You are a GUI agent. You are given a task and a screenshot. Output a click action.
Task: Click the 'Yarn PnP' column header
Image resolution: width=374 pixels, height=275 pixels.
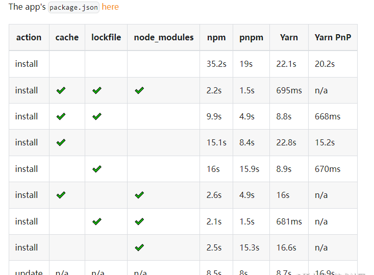[x=333, y=37]
